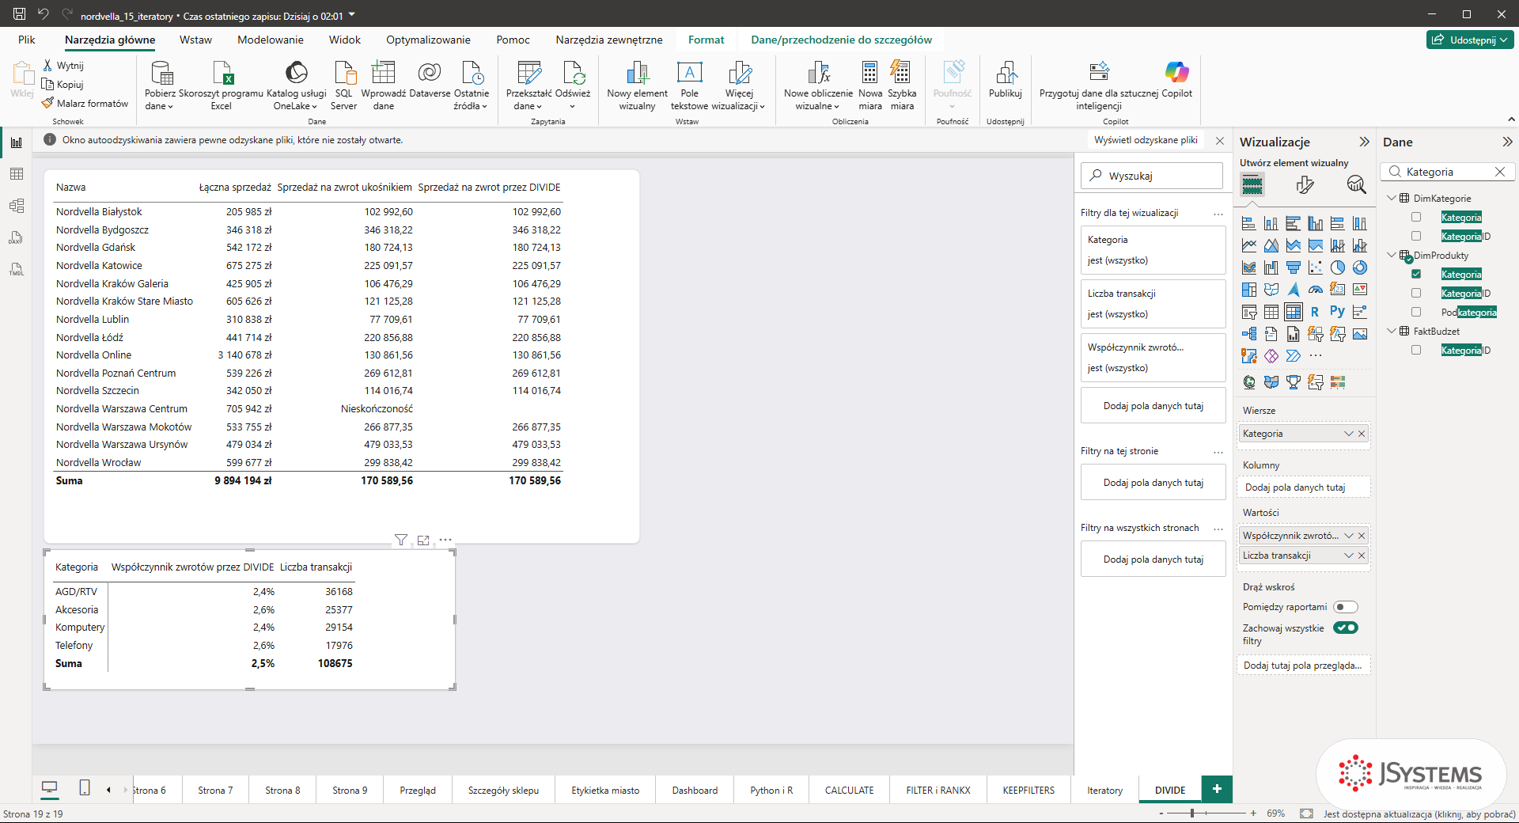The image size is (1519, 823).
Task: Open Katalog usługi OneLake
Action: 297,85
